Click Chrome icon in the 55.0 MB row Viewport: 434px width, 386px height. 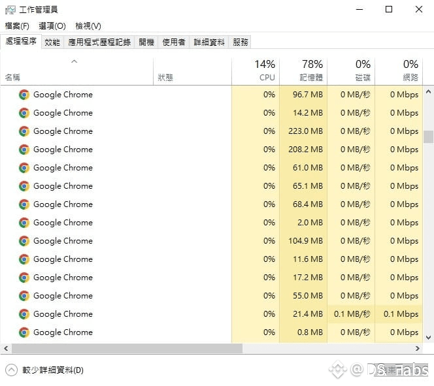coord(24,296)
